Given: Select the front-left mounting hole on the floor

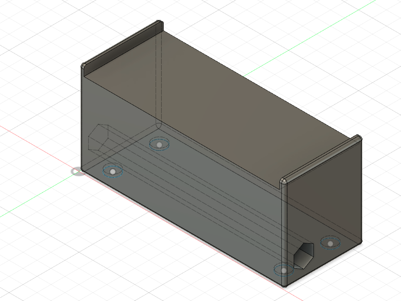Looking at the screenshot, I should (x=113, y=172).
